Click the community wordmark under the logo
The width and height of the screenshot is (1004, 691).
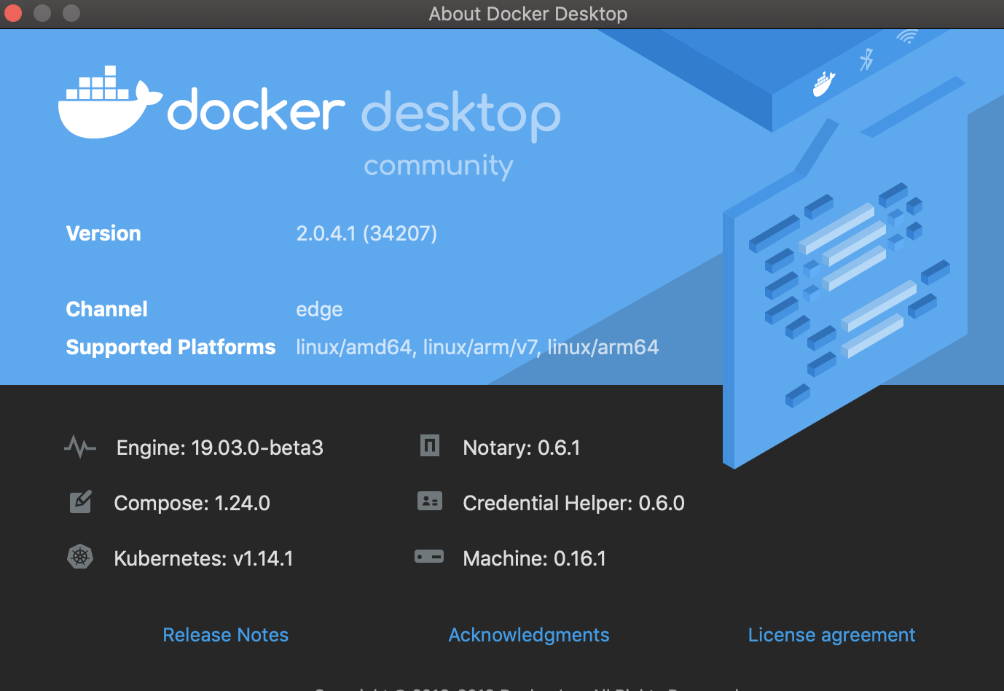coord(438,165)
